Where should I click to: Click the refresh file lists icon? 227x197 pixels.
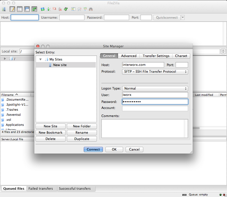coord(43,9)
